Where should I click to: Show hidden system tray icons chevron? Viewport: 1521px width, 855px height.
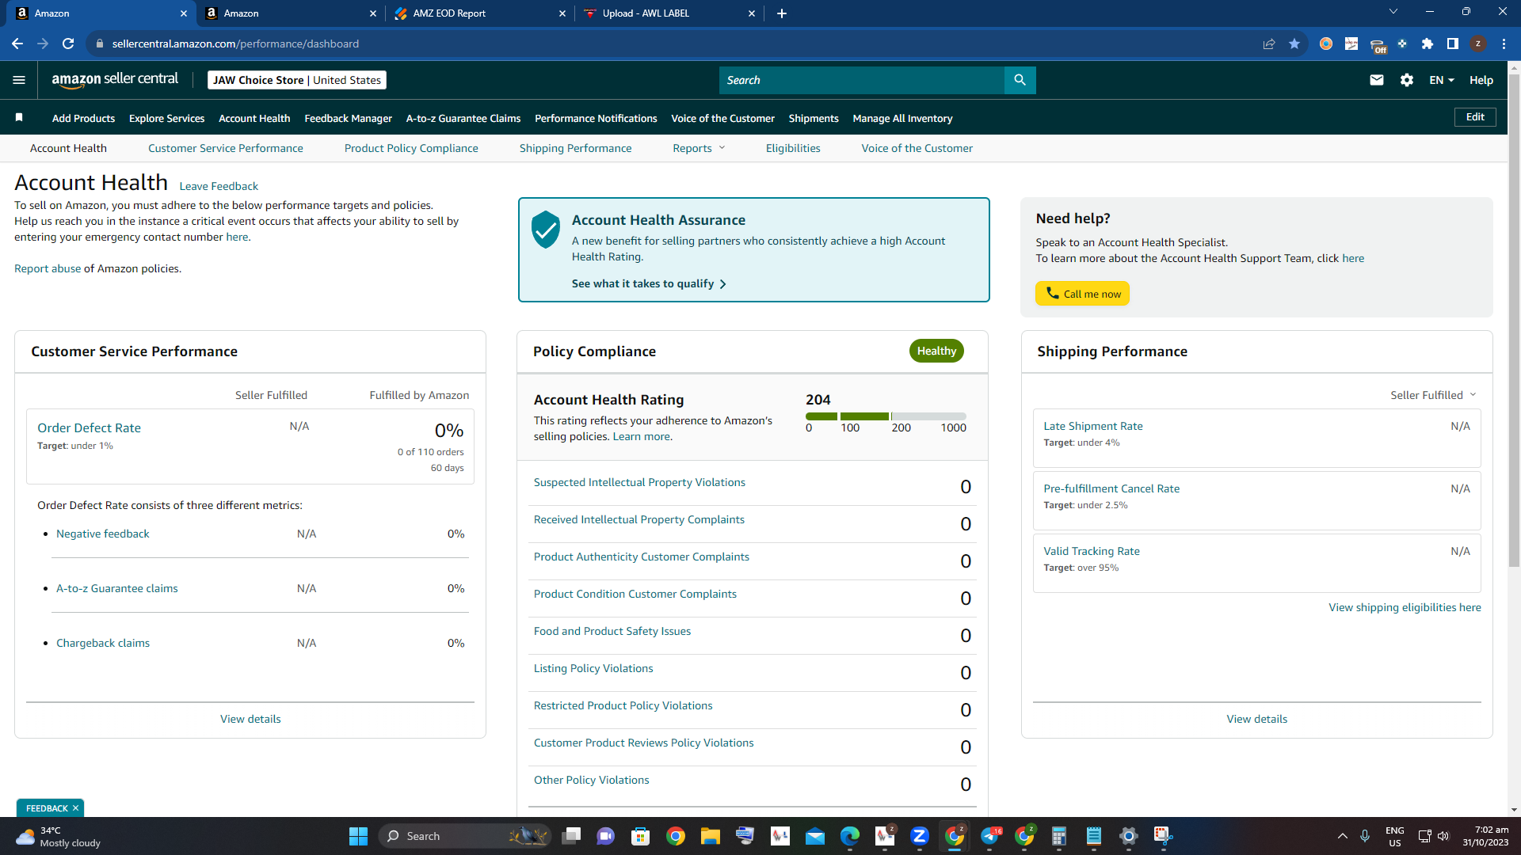click(1343, 836)
